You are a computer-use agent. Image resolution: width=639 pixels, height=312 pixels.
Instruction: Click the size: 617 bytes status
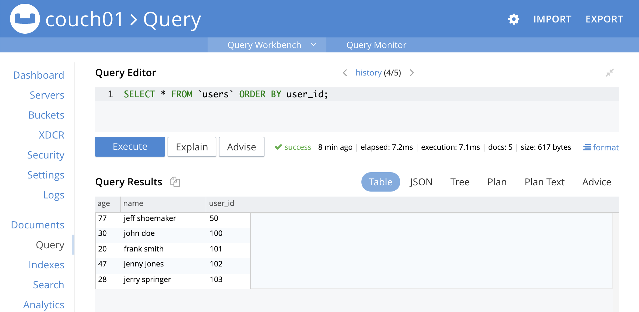(546, 147)
